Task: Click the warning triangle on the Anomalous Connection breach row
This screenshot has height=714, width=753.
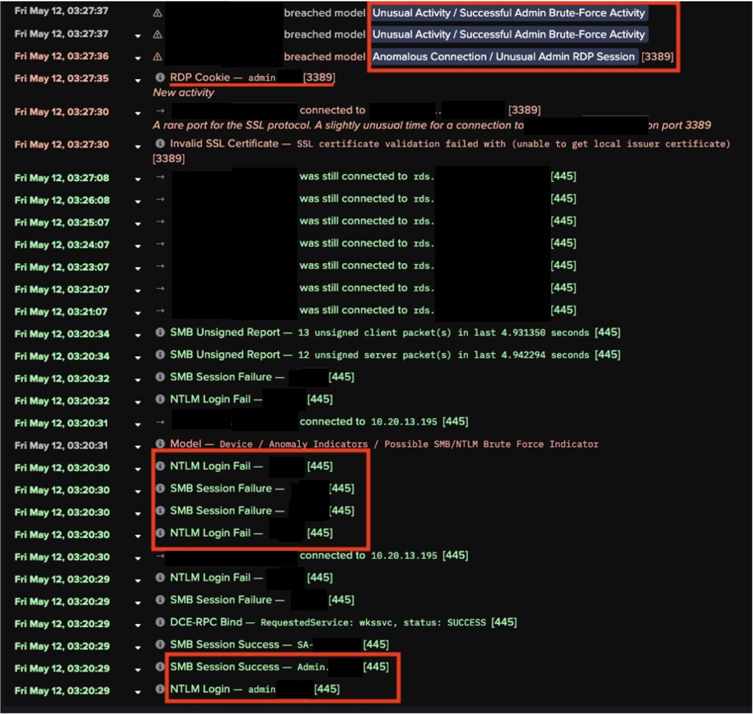Action: click(156, 56)
